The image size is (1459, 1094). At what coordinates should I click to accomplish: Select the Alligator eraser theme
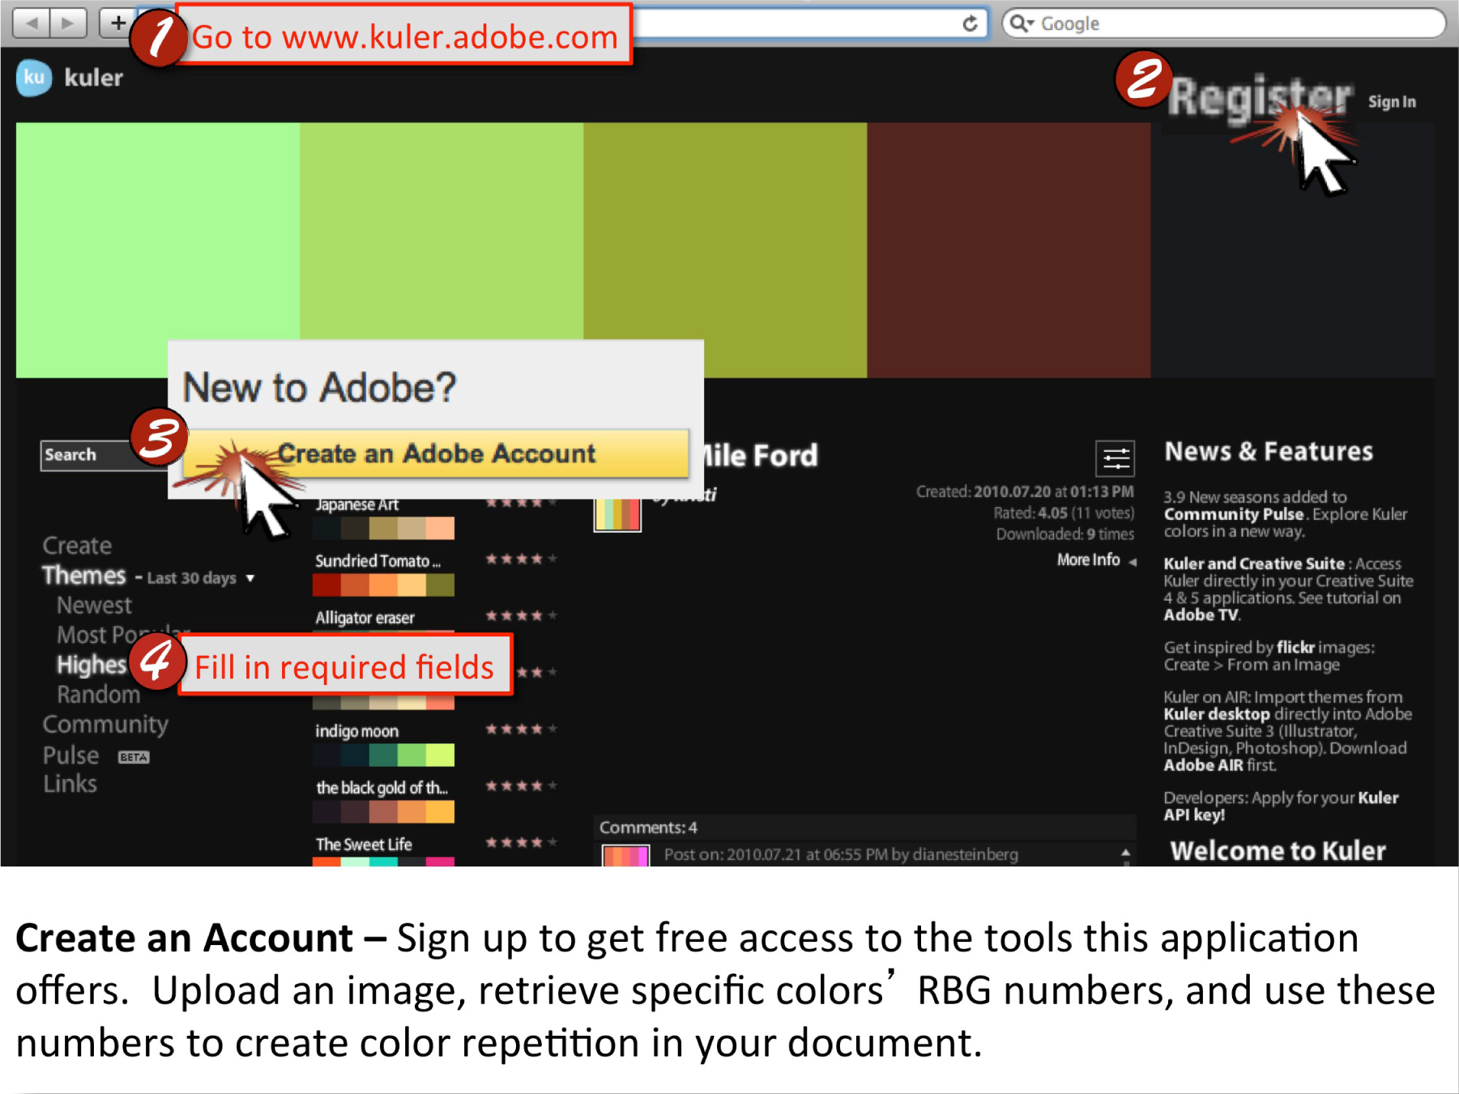click(365, 618)
